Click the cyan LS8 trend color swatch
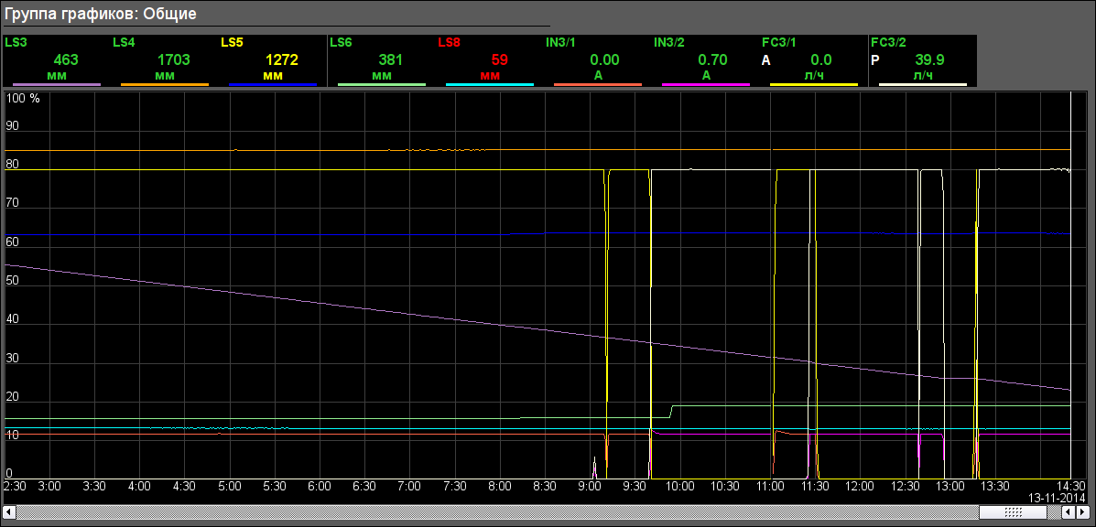Viewport: 1096px width, 527px height. [489, 84]
